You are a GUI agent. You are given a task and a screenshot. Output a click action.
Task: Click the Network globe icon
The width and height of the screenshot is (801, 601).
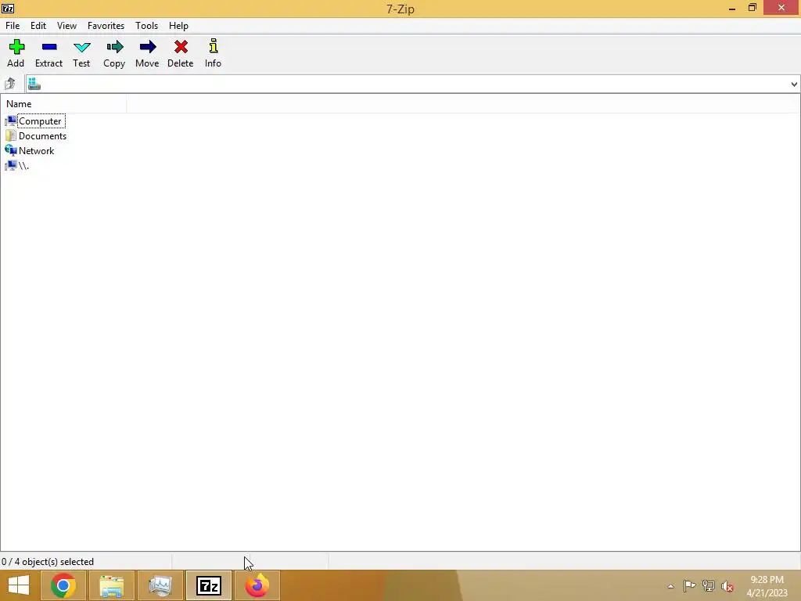pos(11,151)
